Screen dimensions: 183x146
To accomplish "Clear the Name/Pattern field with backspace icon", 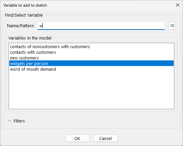I will (x=172, y=26).
